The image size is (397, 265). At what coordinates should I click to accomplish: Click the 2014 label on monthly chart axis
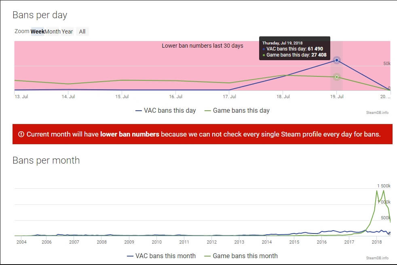coord(267,242)
